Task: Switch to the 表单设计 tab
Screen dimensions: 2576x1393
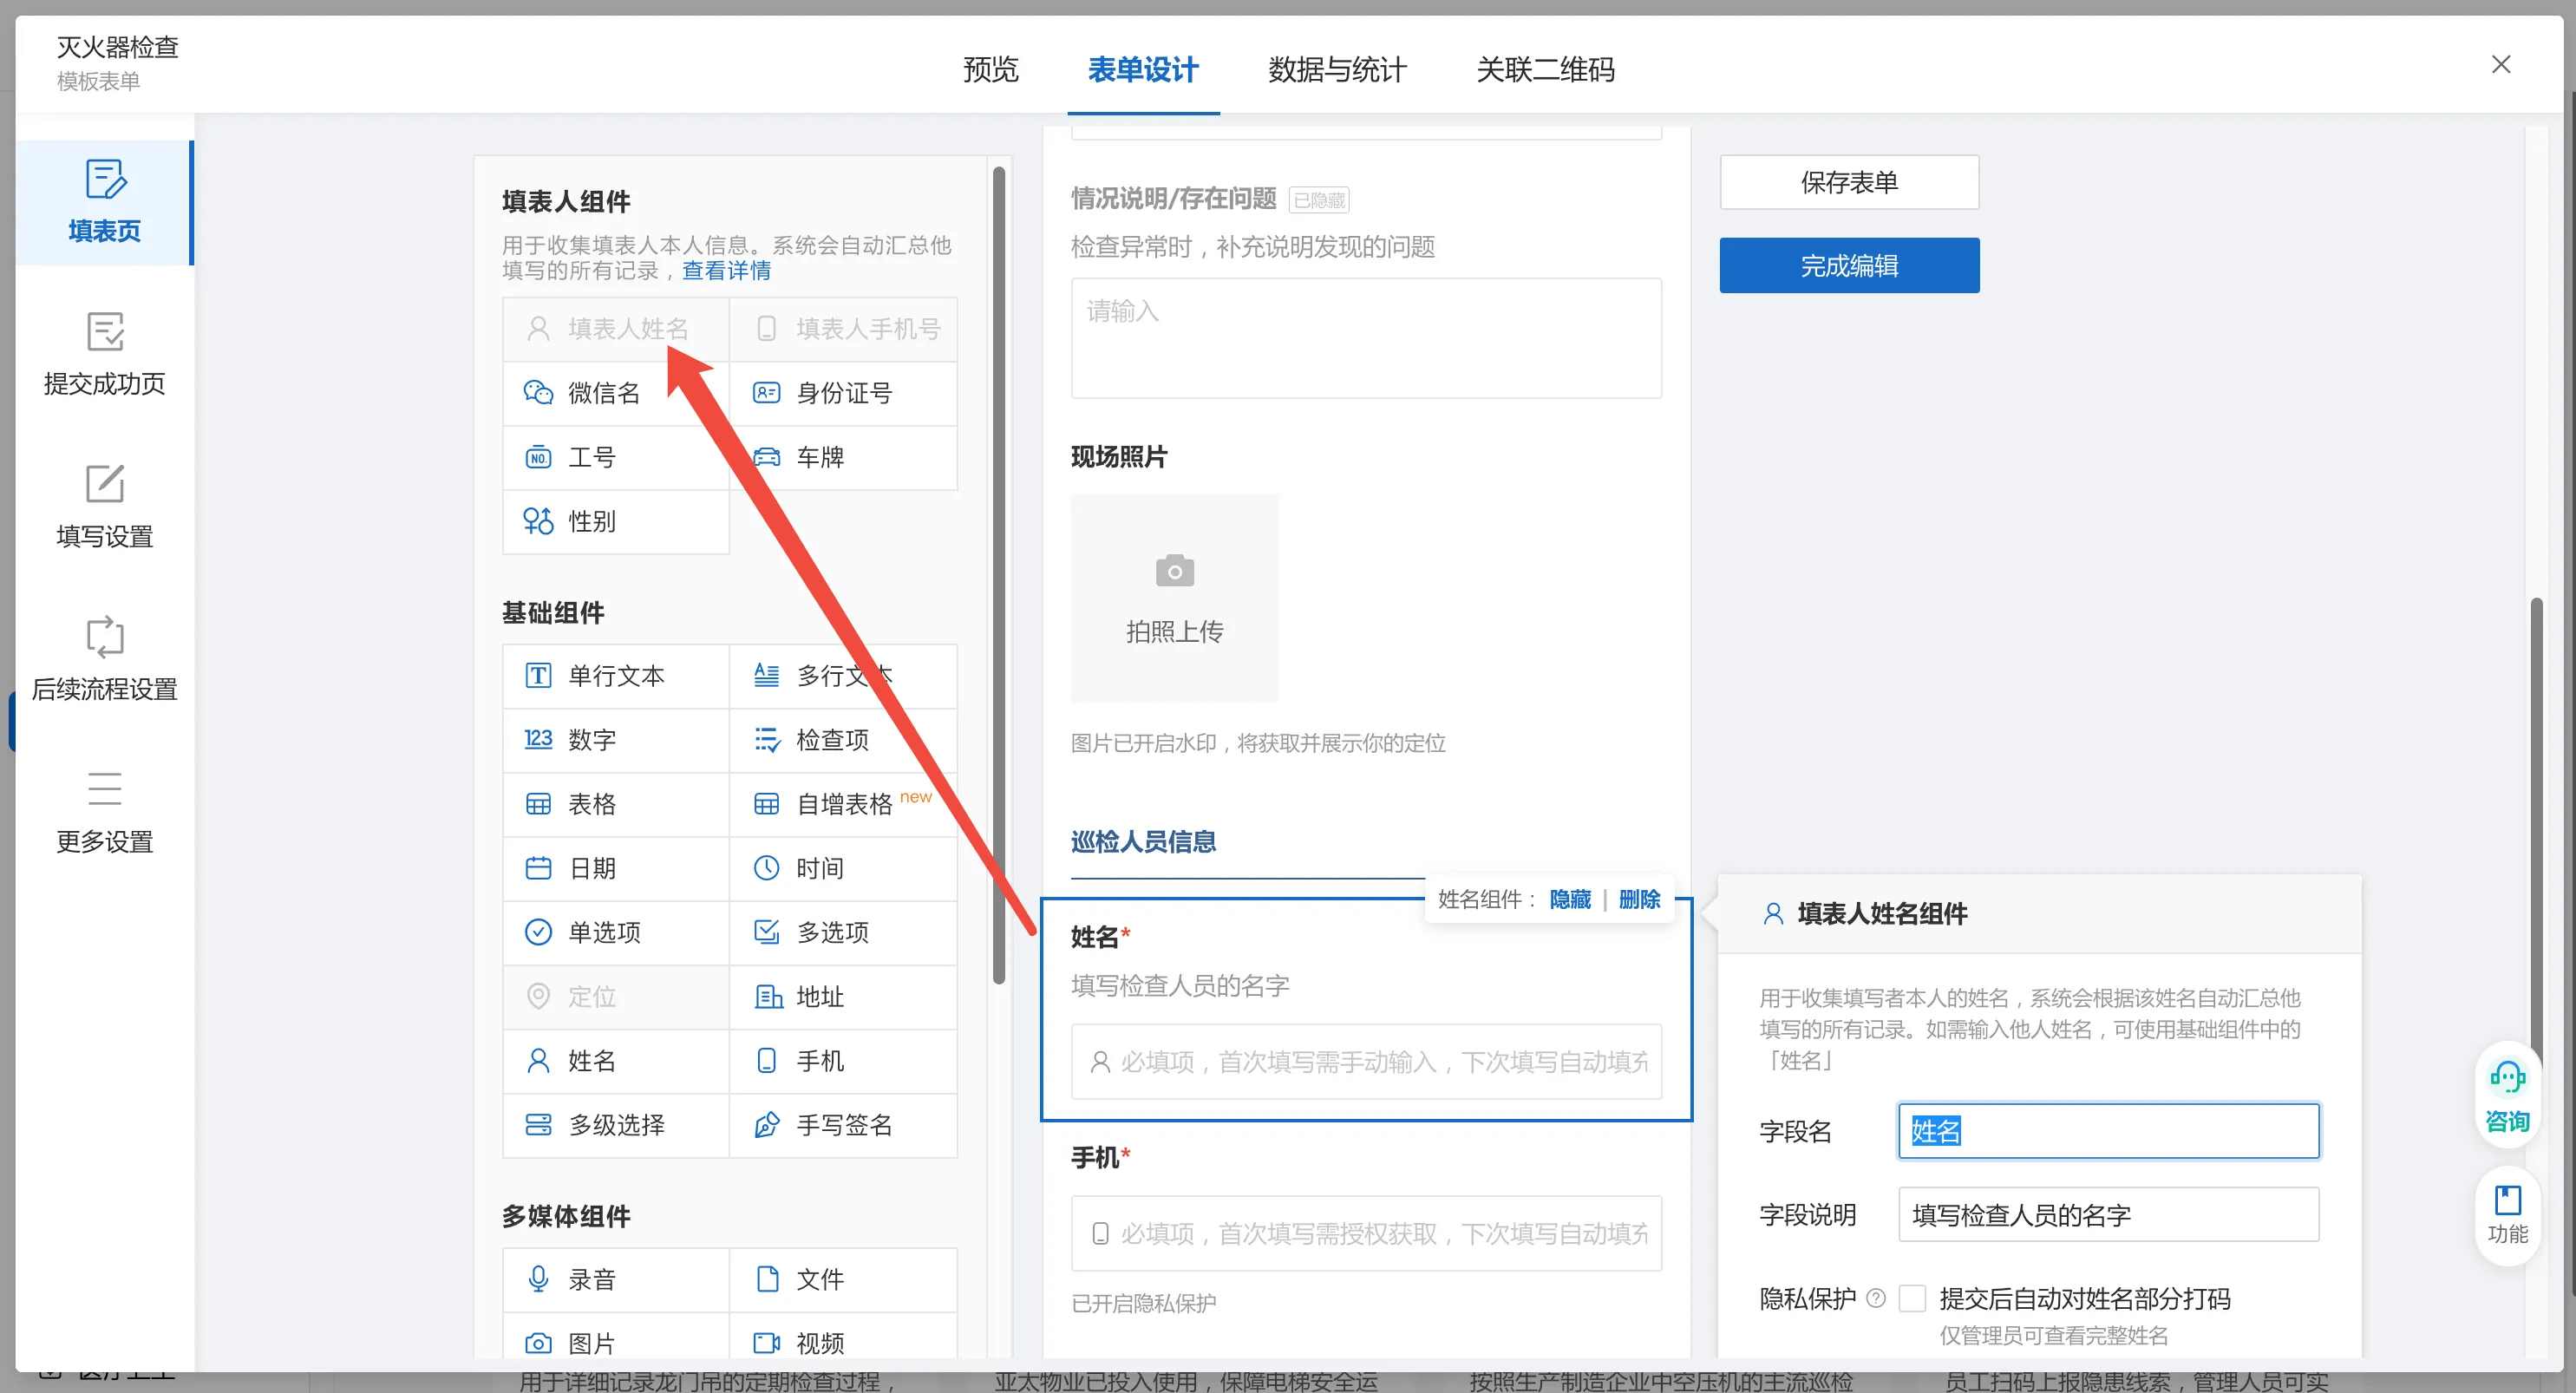Action: tap(1143, 69)
